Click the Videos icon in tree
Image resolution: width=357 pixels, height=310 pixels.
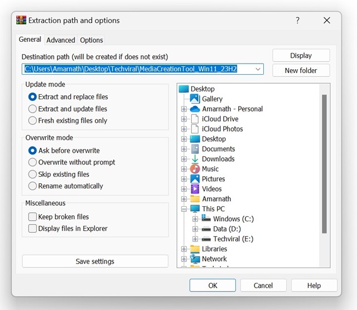point(195,189)
